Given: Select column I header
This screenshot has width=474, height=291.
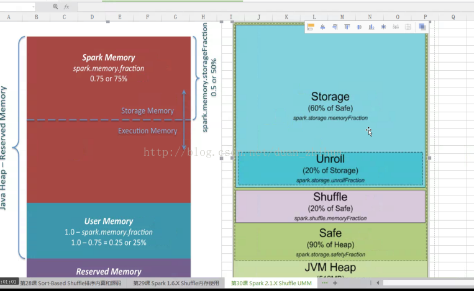Looking at the screenshot, I should coord(231,17).
